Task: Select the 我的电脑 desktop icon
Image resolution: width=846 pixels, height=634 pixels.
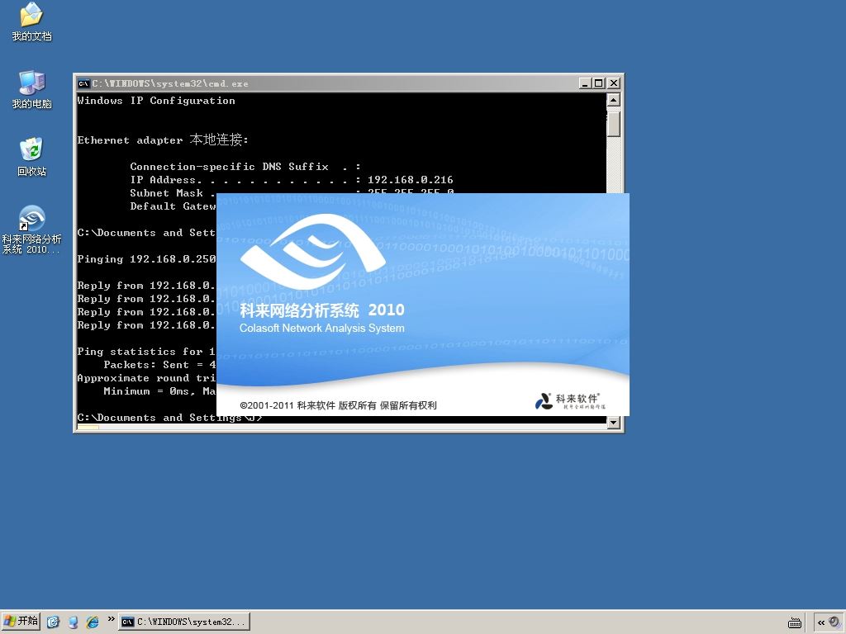Action: click(x=31, y=89)
